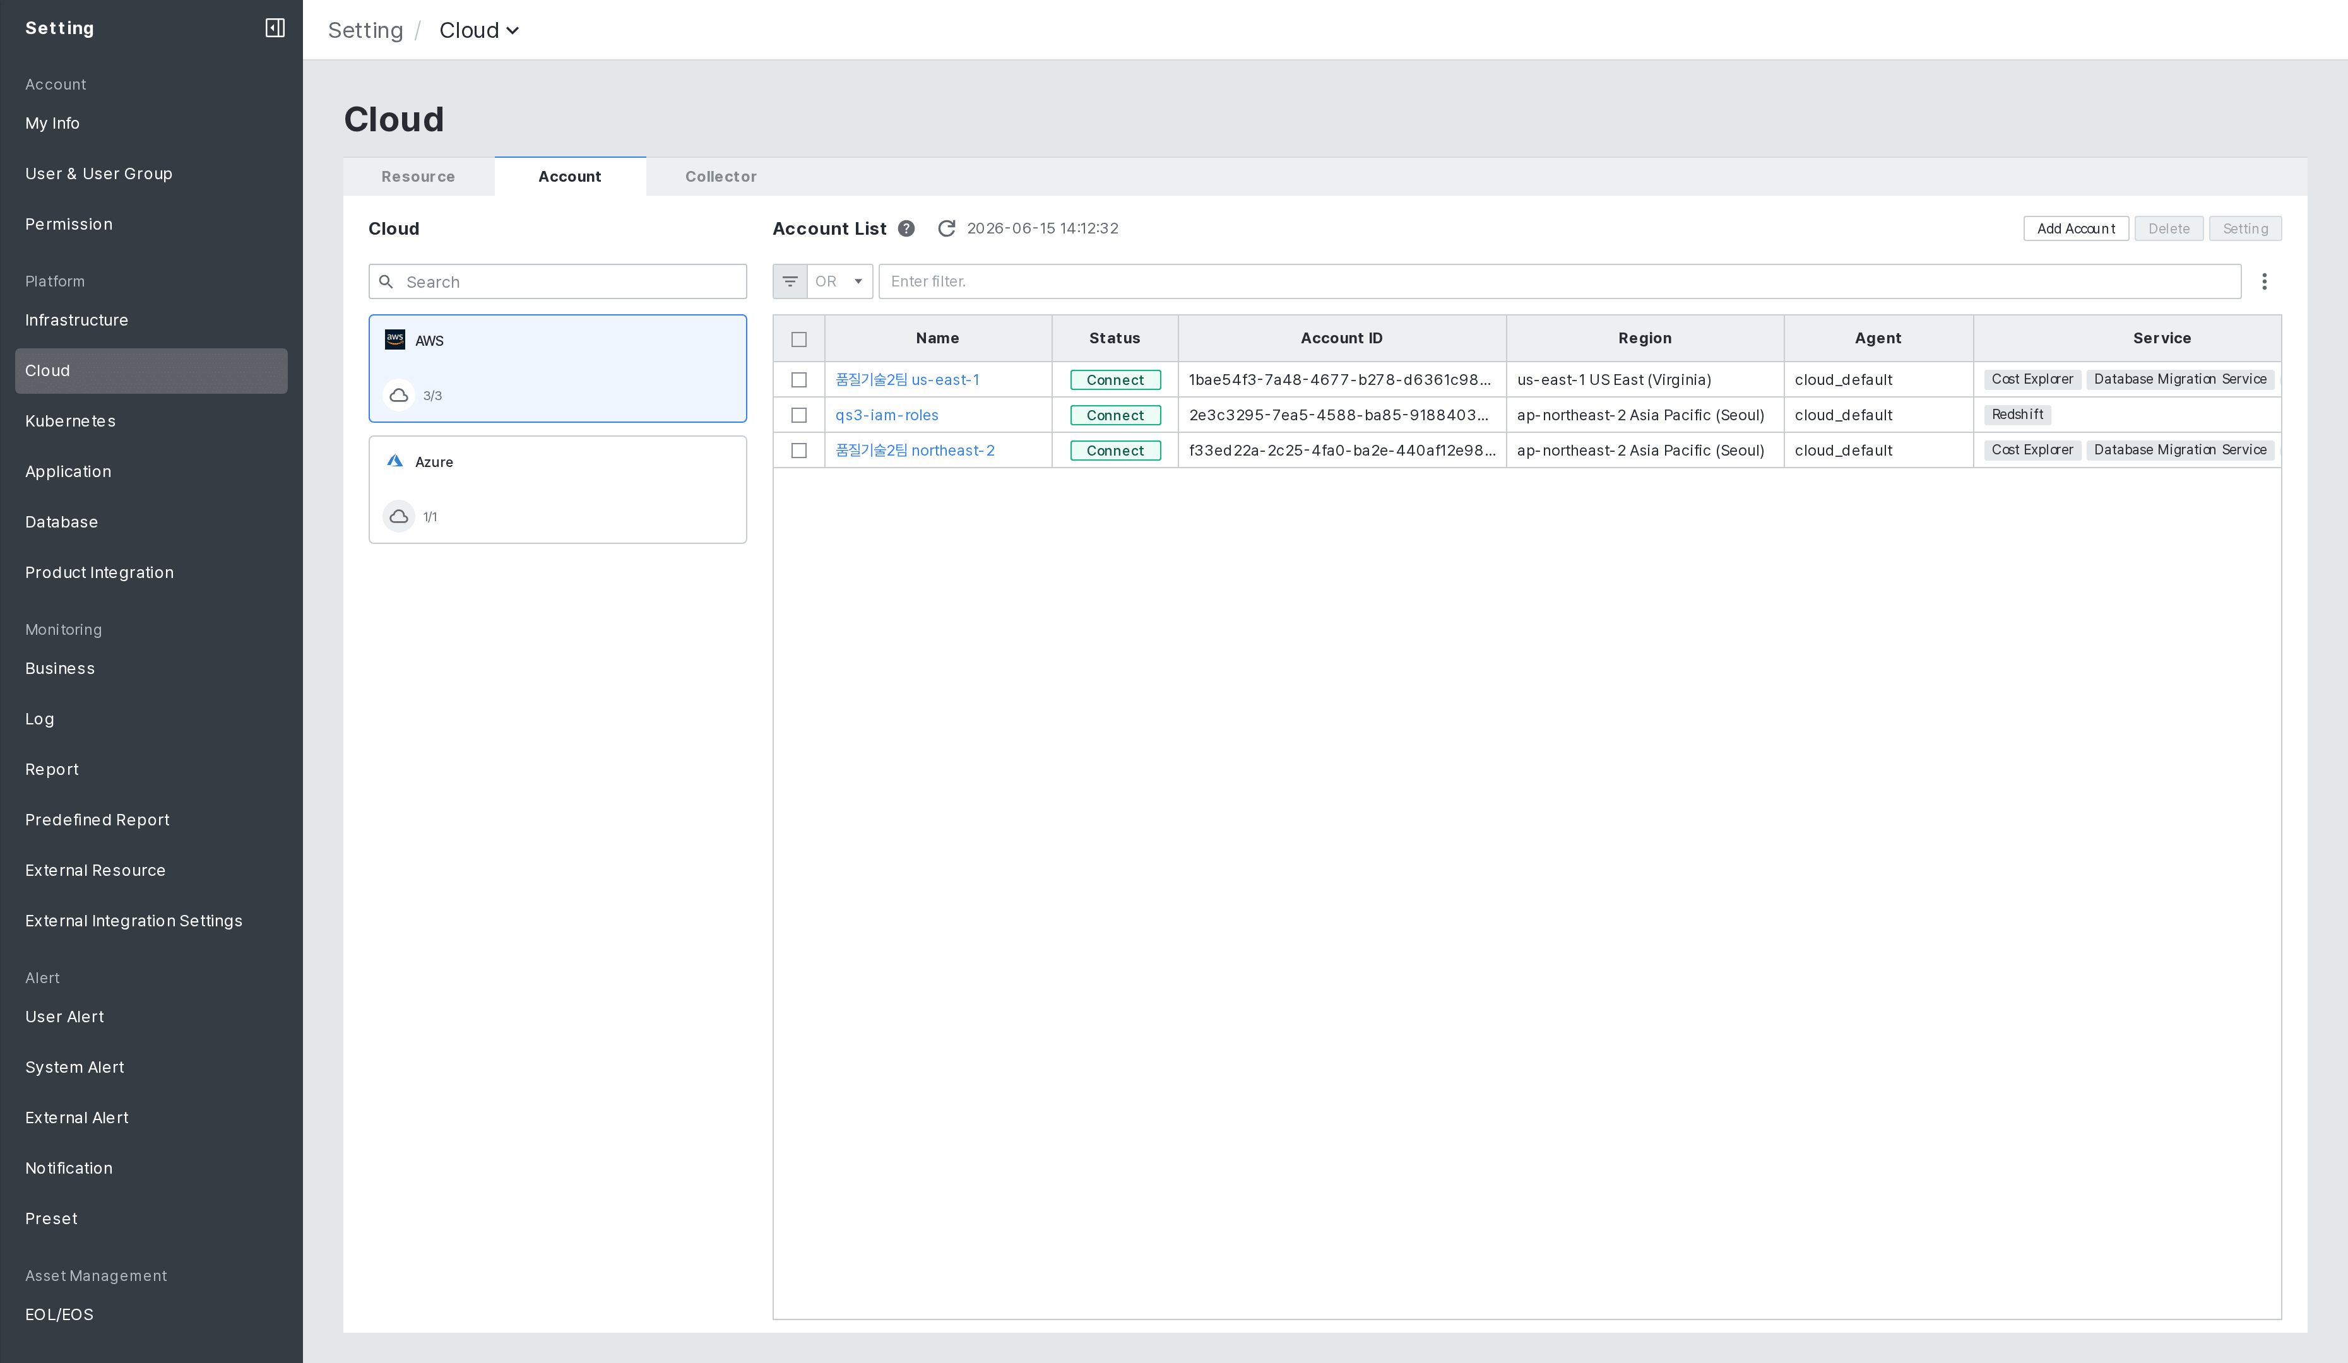Open Product Integration settings

coord(151,572)
